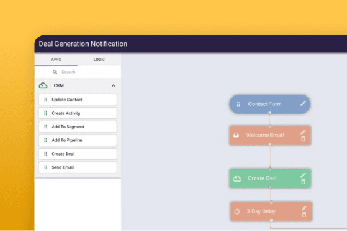
Task: Select the Send Email action item
Action: point(78,167)
